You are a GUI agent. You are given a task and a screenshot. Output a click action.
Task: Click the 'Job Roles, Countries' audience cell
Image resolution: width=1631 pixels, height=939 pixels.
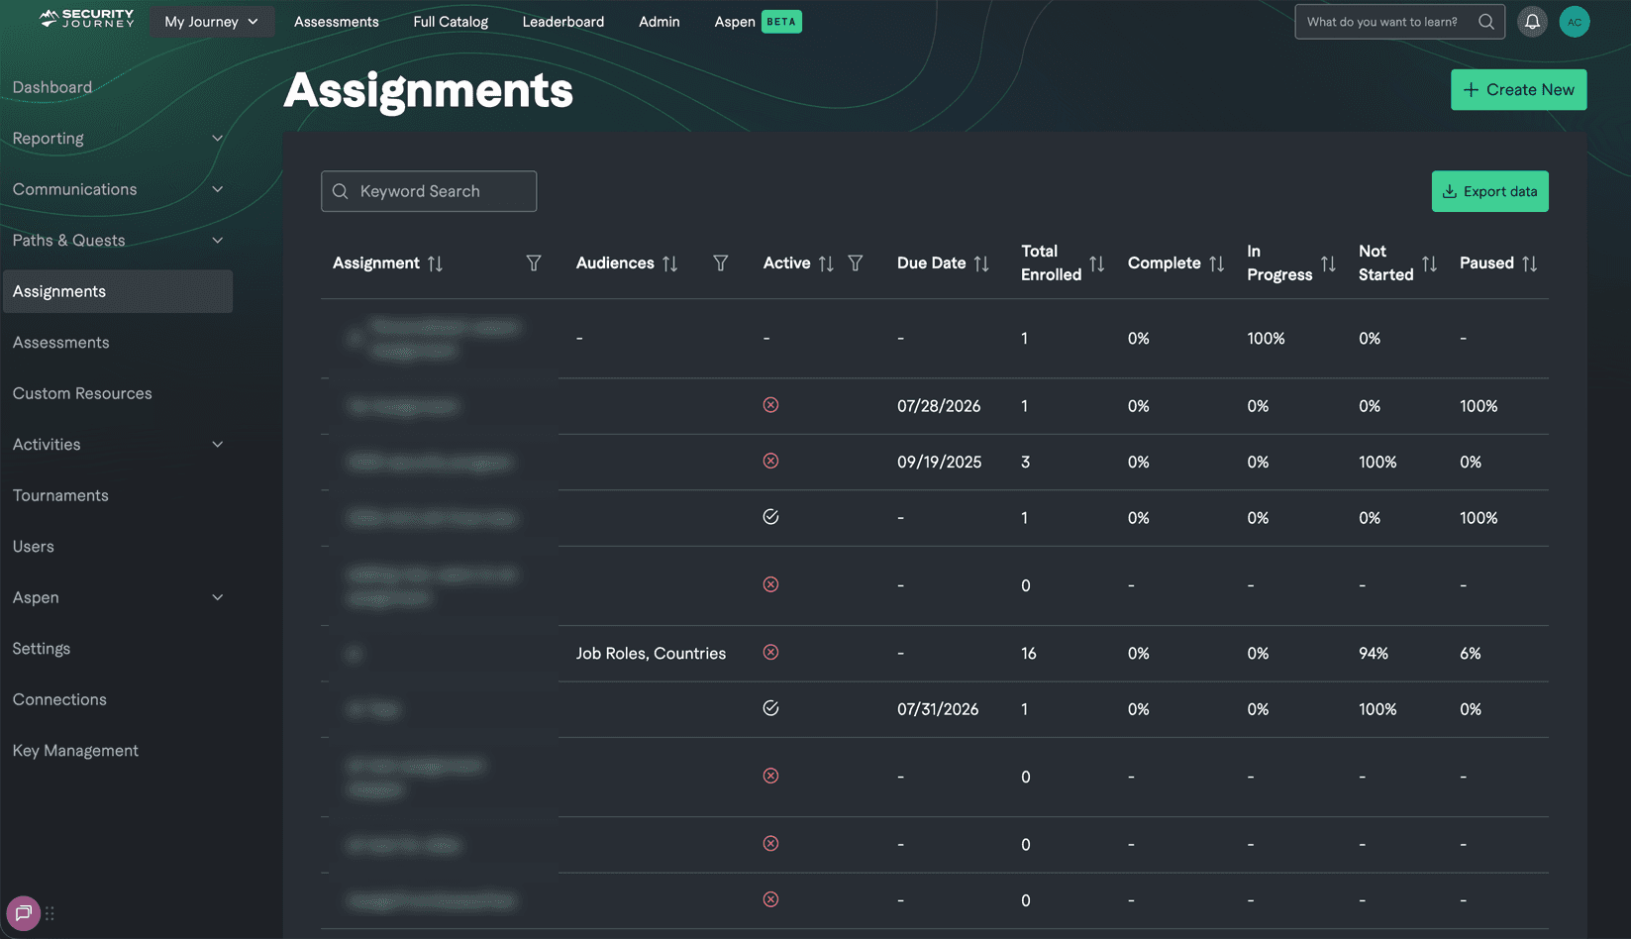[651, 654]
